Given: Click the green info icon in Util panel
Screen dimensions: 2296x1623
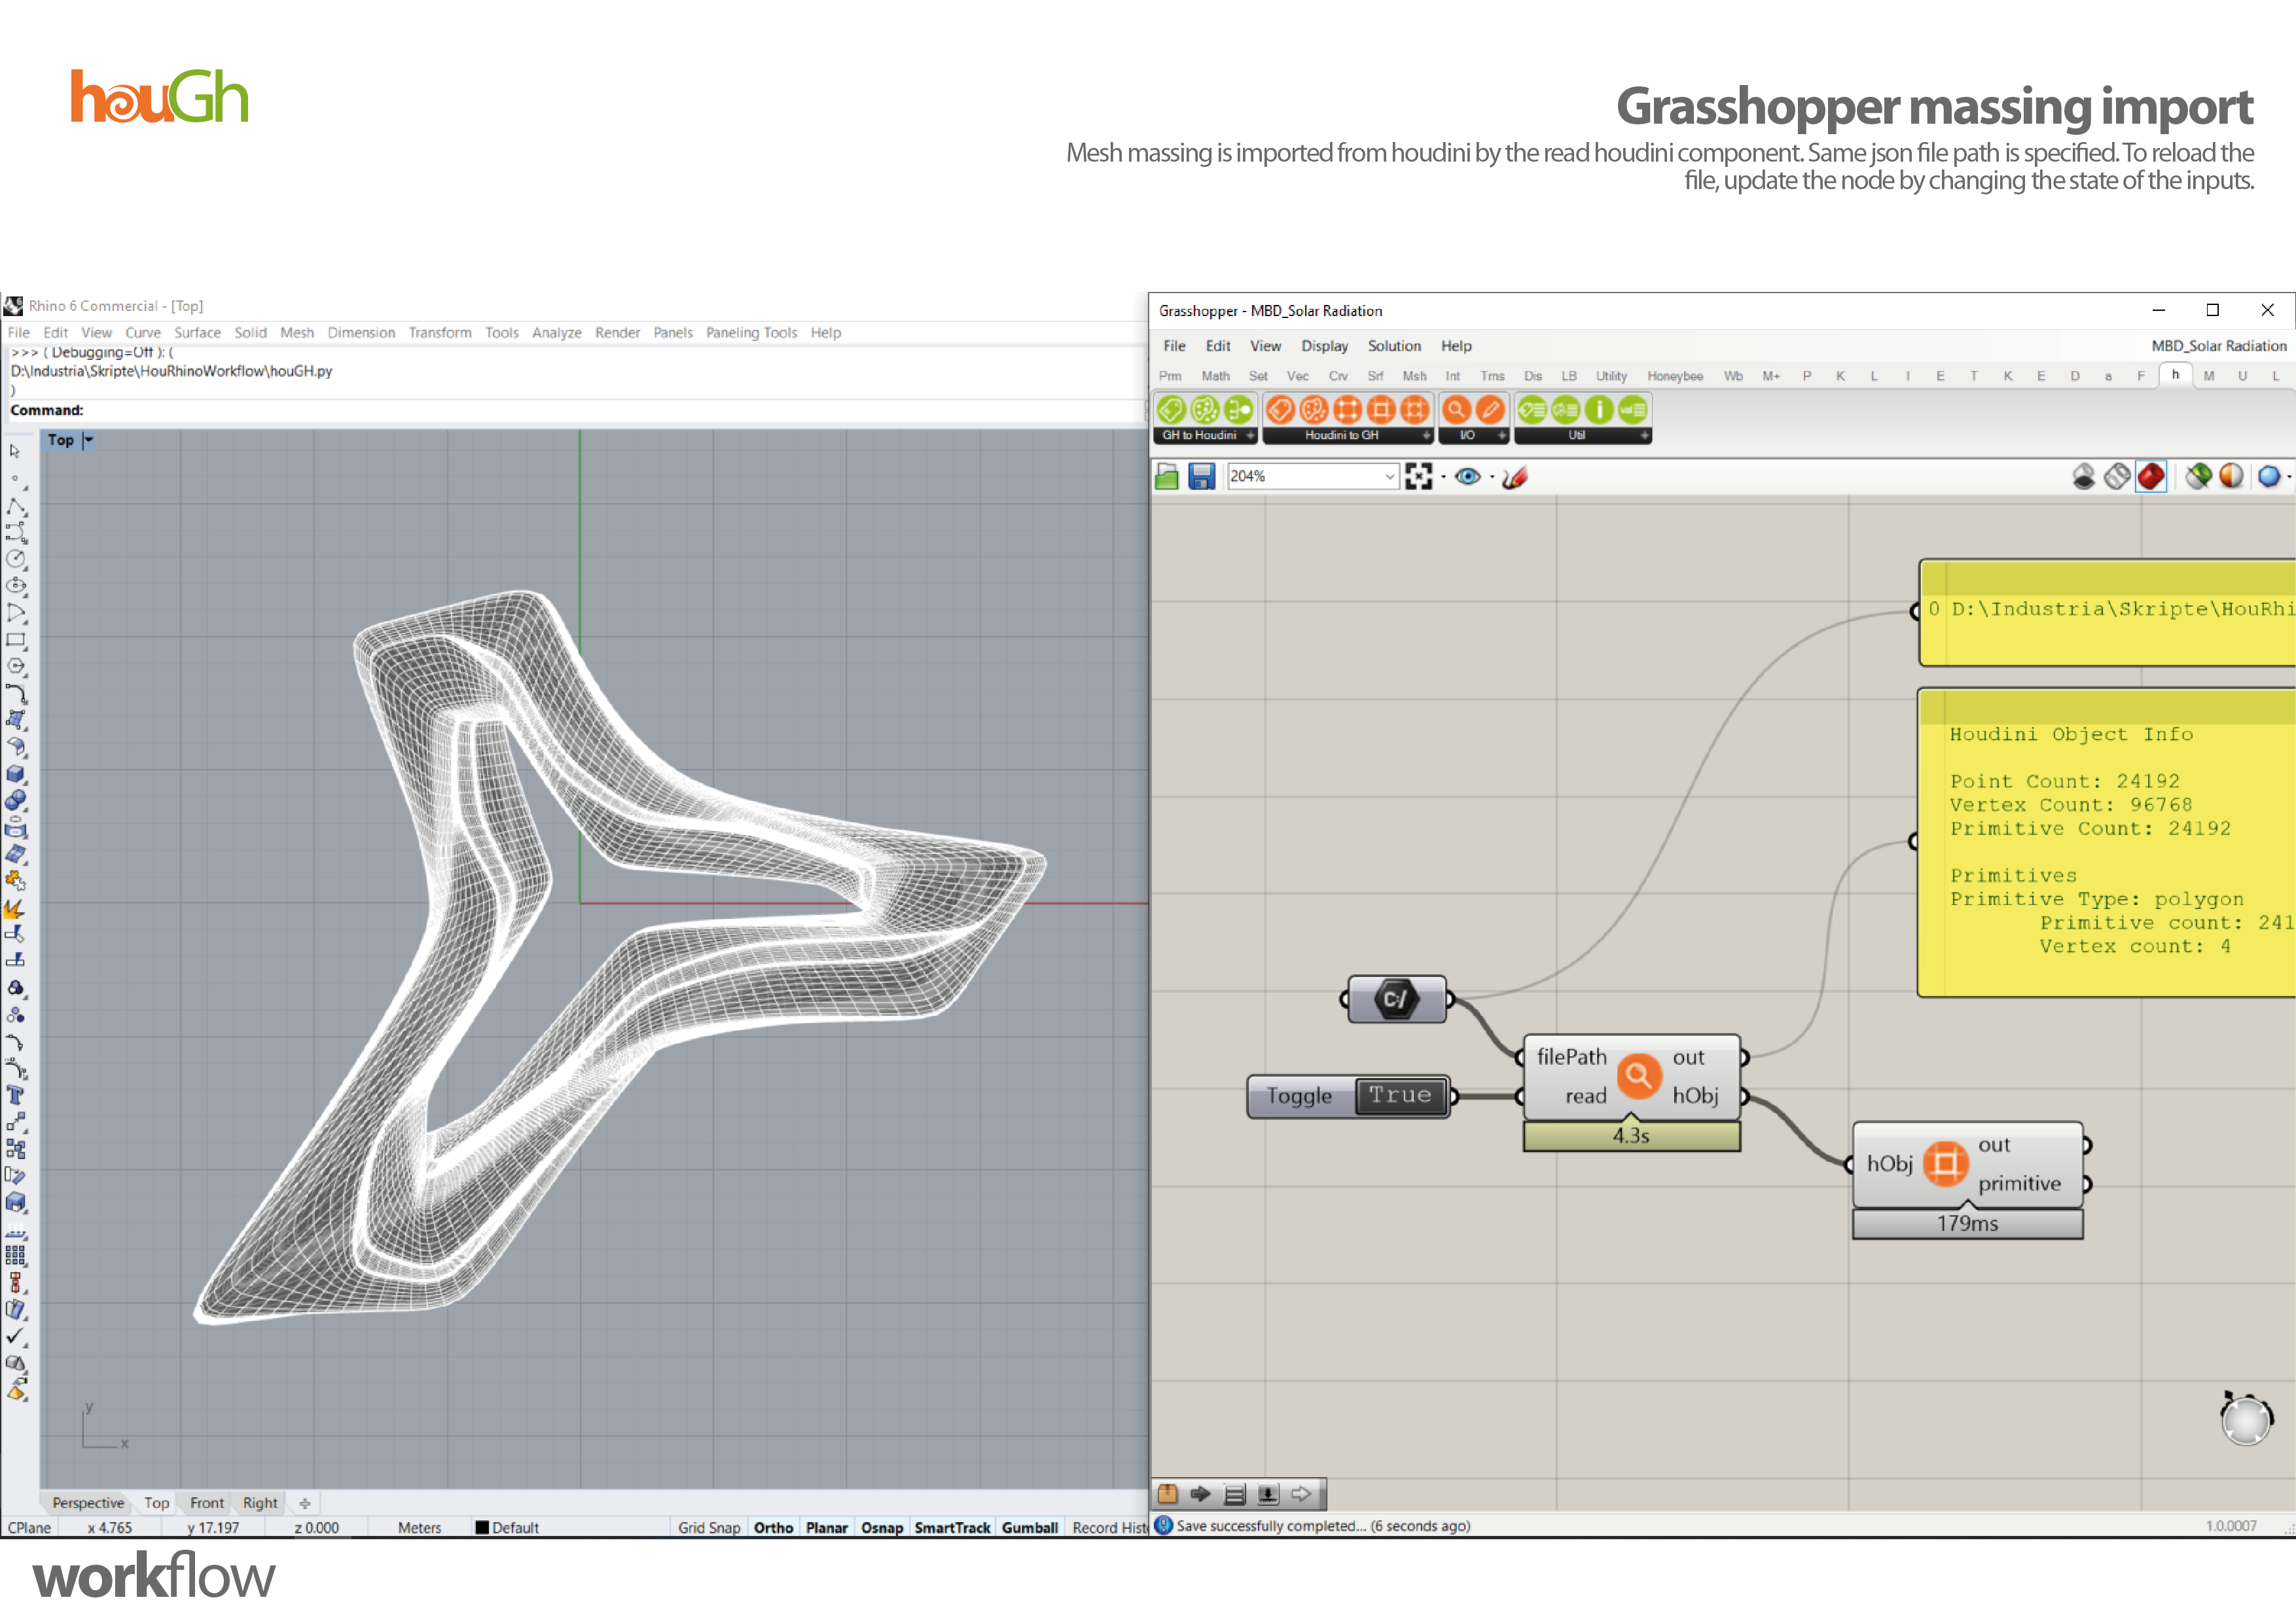Looking at the screenshot, I should 1599,409.
